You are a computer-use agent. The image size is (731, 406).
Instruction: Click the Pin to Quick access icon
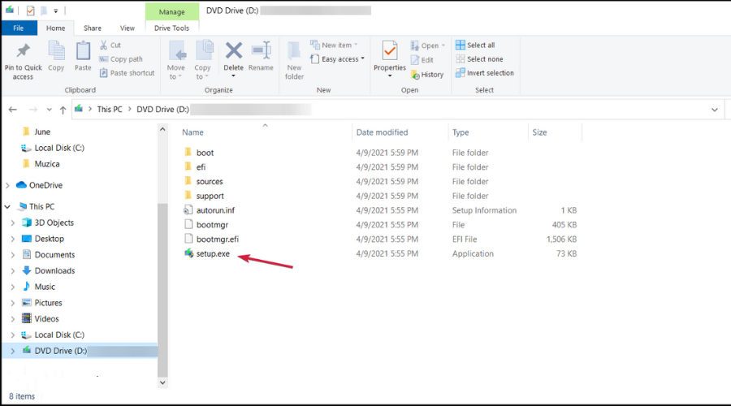(23, 54)
